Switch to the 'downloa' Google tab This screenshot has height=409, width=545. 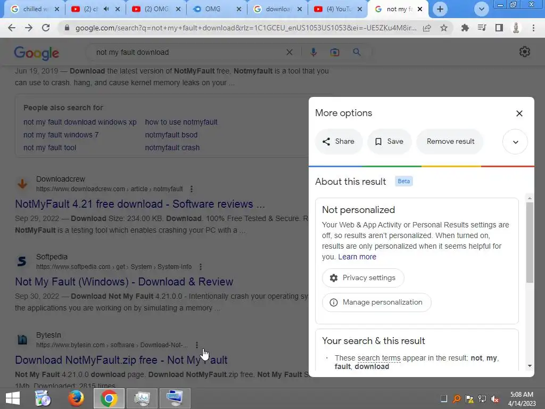(x=277, y=9)
